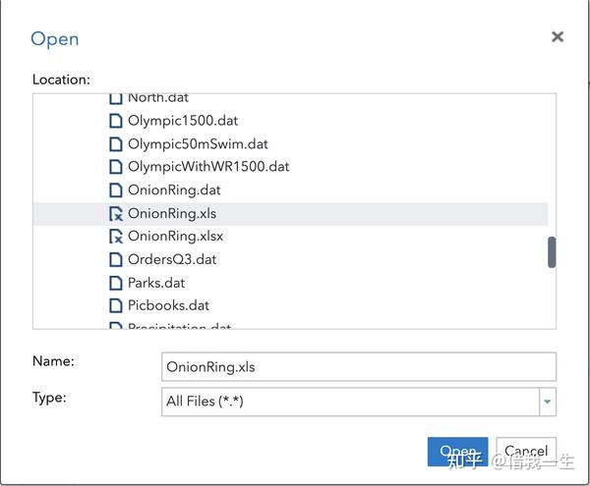
Task: Click the file icon next to Olympic1500.dat
Action: tap(116, 121)
